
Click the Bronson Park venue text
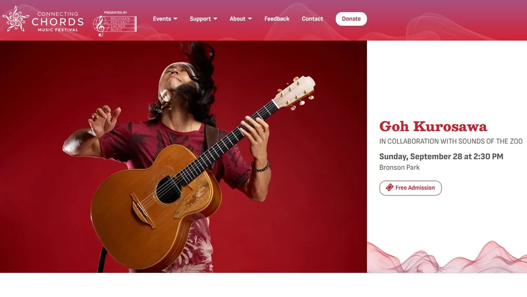(x=399, y=167)
